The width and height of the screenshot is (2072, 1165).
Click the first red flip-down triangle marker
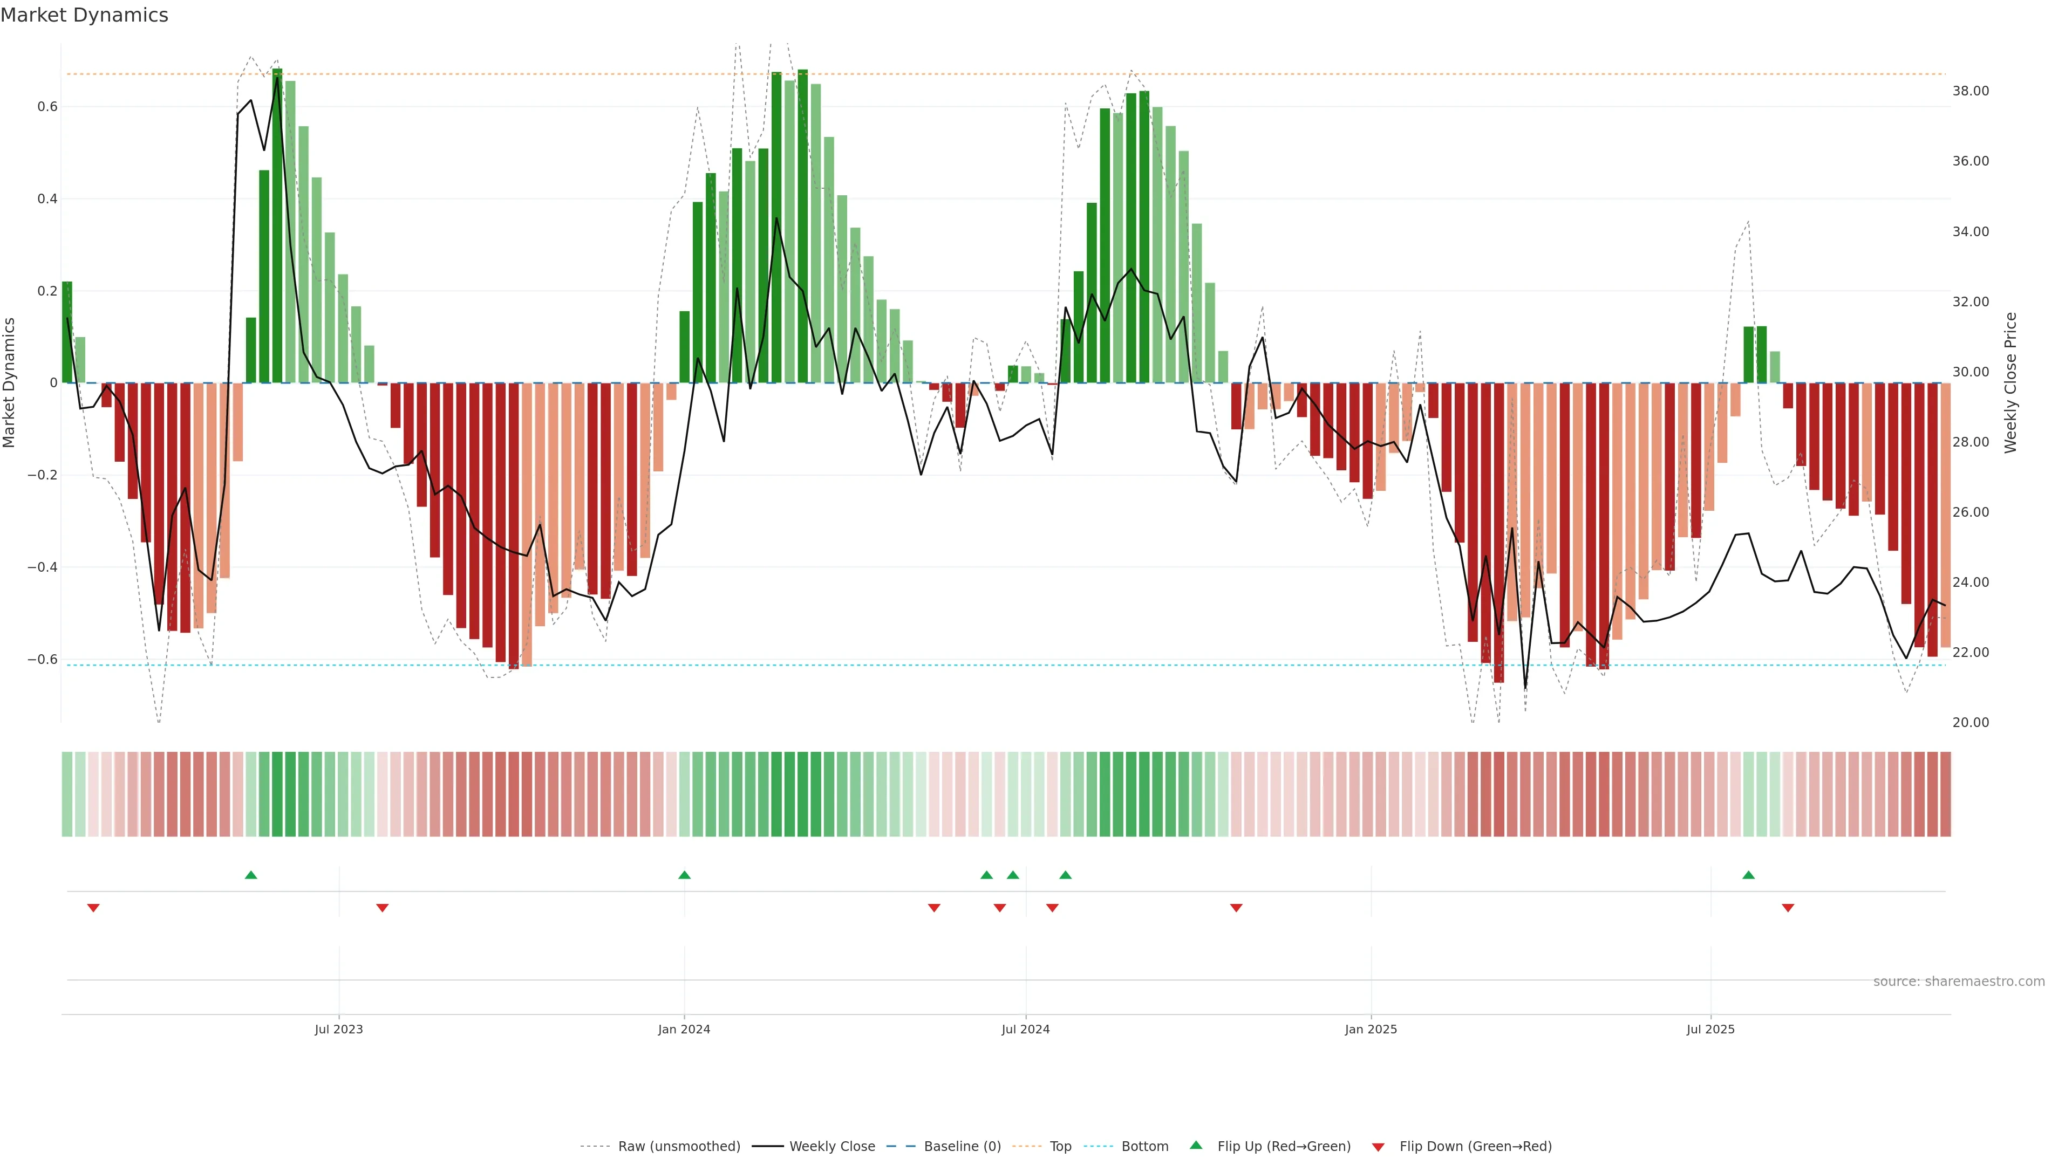93,908
